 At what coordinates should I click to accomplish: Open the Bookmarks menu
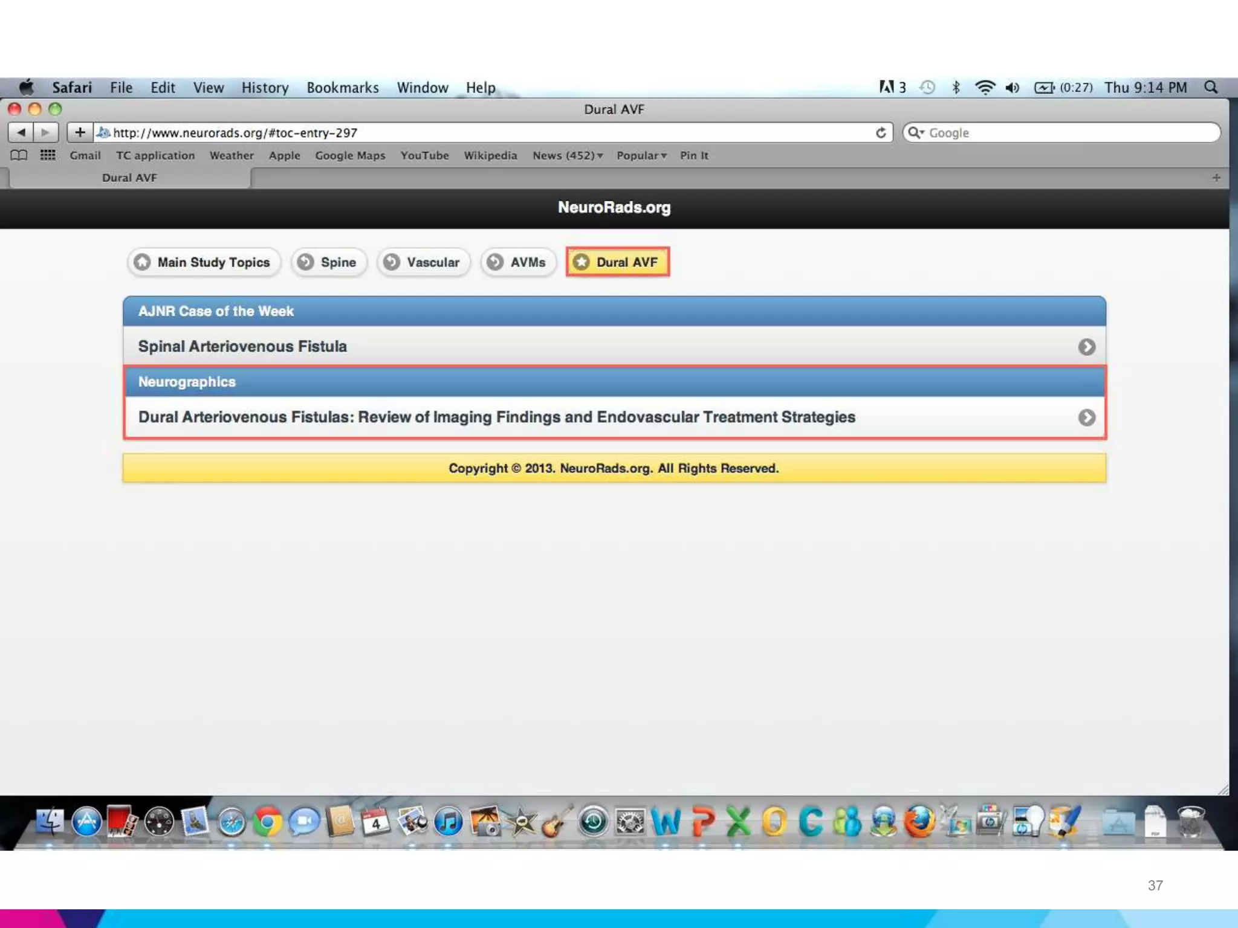click(342, 88)
